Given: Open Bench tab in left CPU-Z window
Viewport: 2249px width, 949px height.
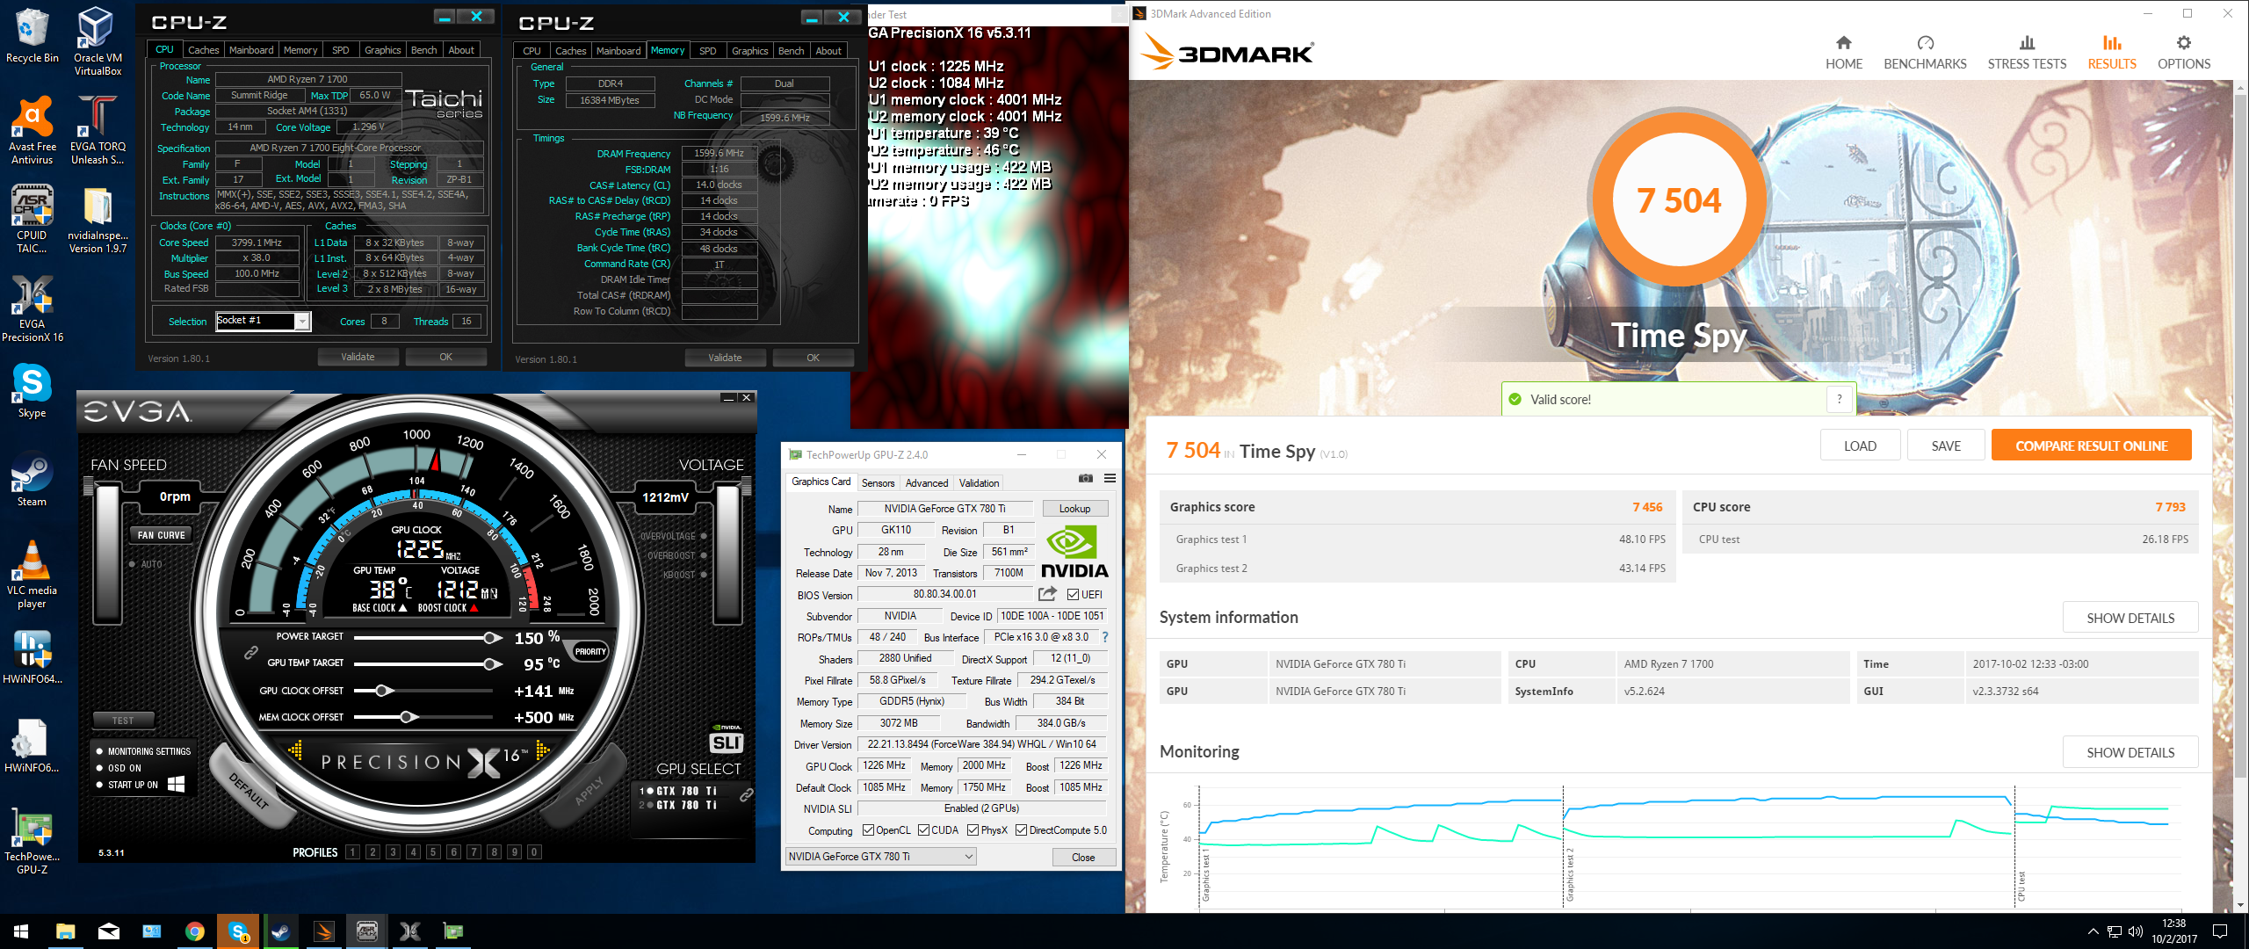Looking at the screenshot, I should (423, 50).
